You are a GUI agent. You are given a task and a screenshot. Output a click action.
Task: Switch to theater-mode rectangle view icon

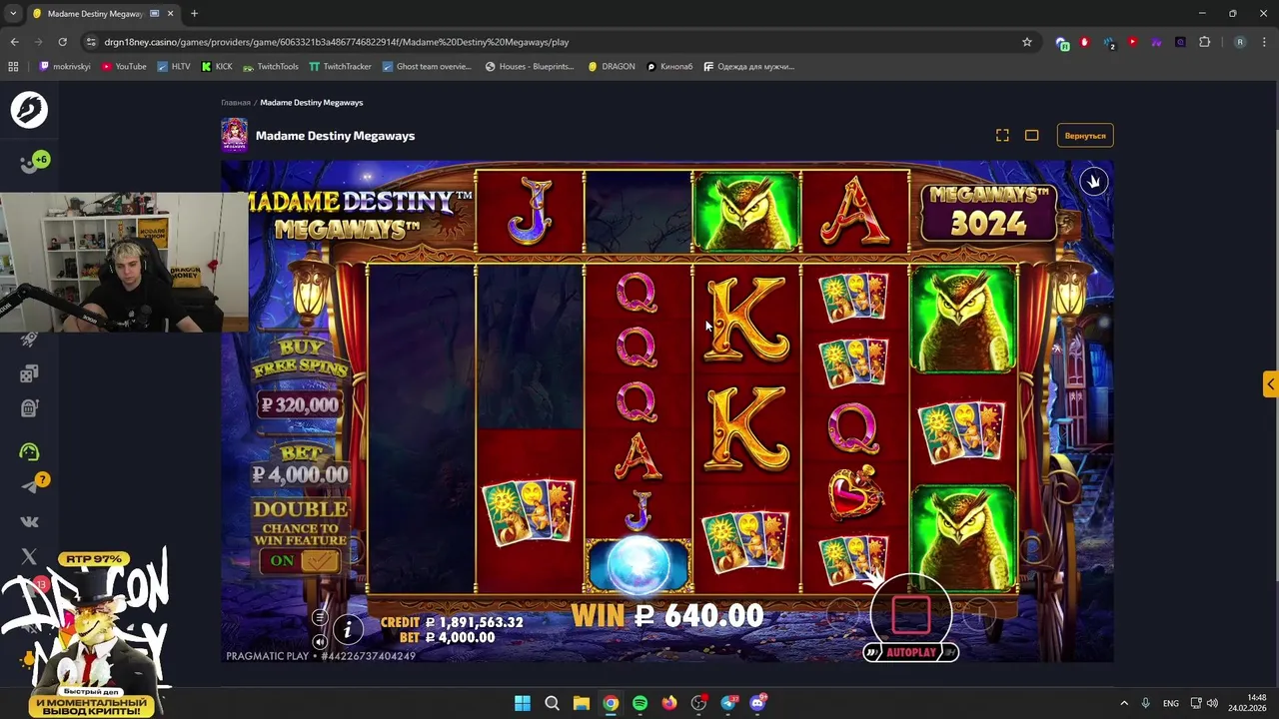pyautogui.click(x=1032, y=136)
